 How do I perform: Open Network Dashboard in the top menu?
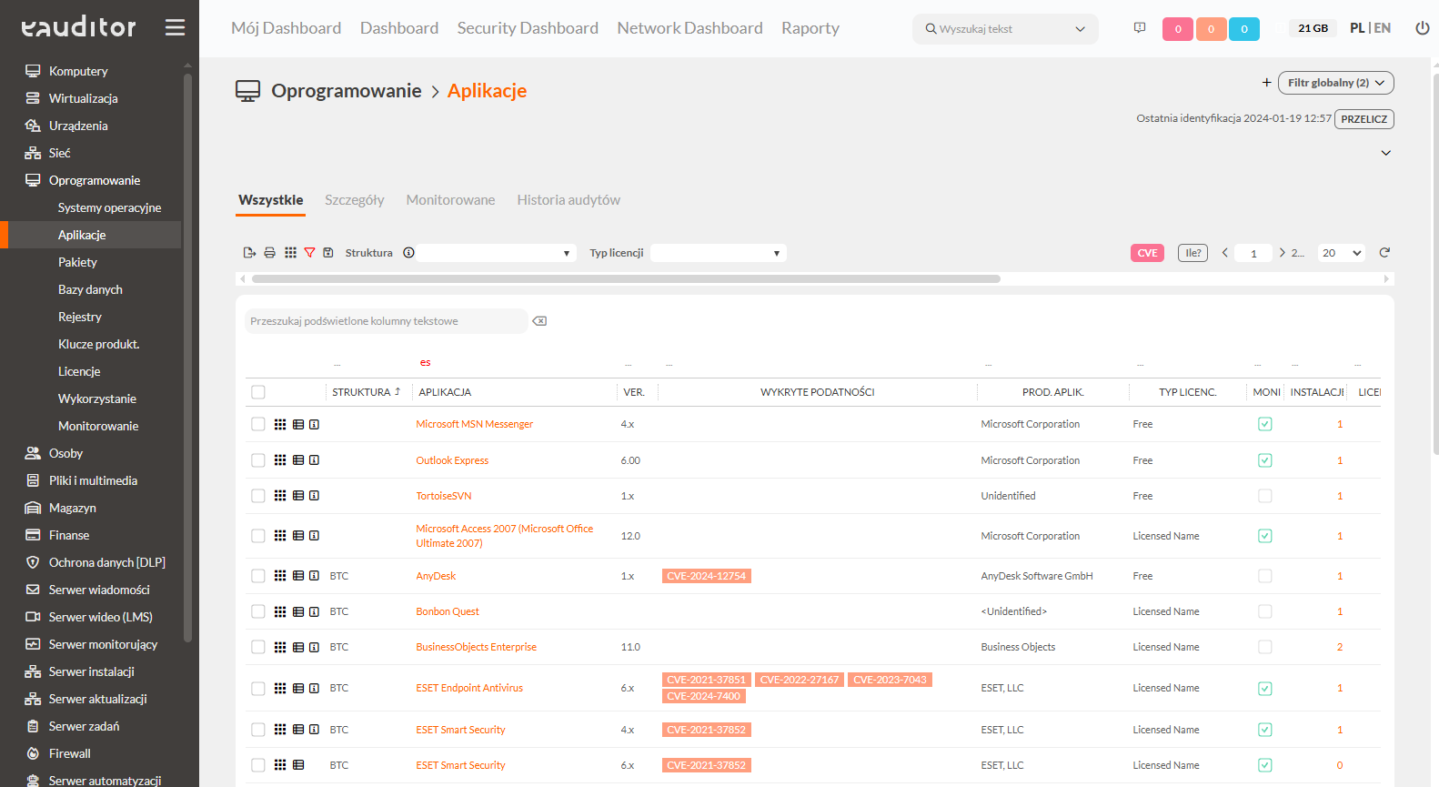click(689, 28)
